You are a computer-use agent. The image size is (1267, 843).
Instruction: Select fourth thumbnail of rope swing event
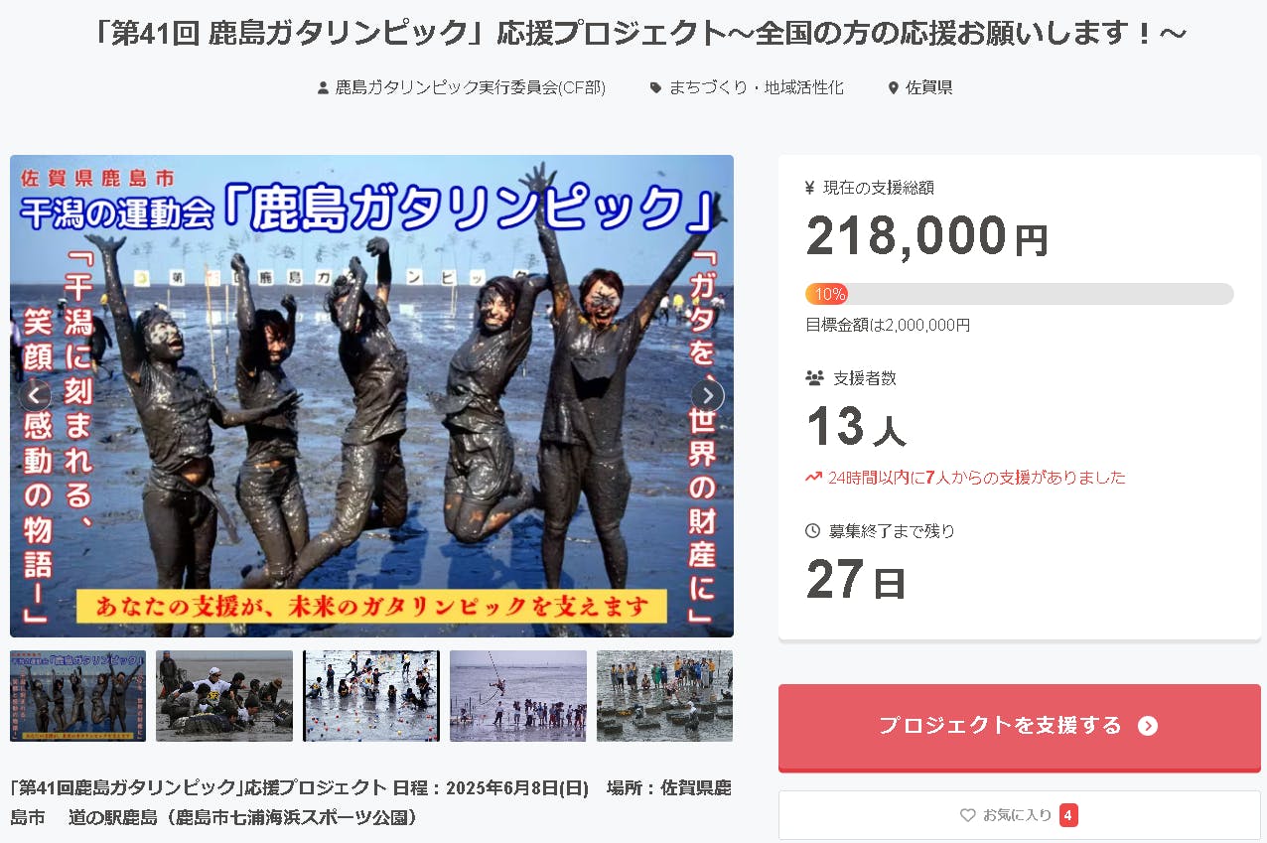518,696
